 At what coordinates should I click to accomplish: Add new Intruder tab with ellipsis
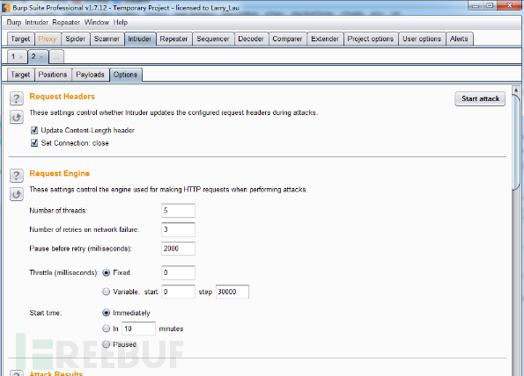[x=56, y=57]
